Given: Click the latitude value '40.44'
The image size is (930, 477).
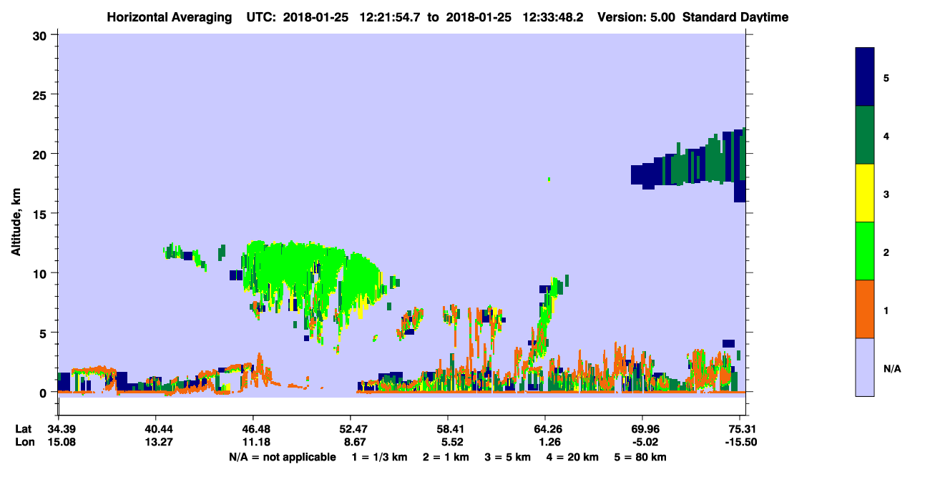Looking at the screenshot, I should pyautogui.click(x=155, y=429).
